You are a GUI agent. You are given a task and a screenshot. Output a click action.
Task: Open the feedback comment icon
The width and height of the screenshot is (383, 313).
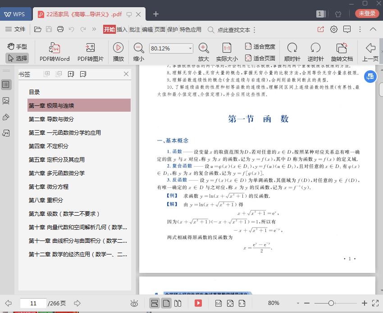[347, 29]
